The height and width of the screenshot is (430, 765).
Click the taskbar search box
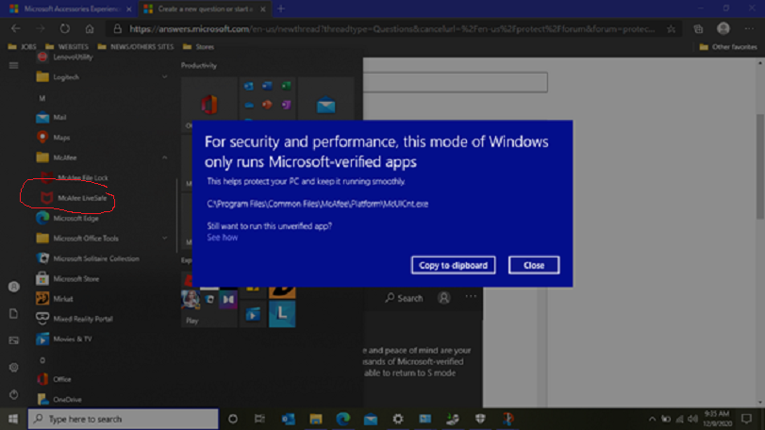123,419
